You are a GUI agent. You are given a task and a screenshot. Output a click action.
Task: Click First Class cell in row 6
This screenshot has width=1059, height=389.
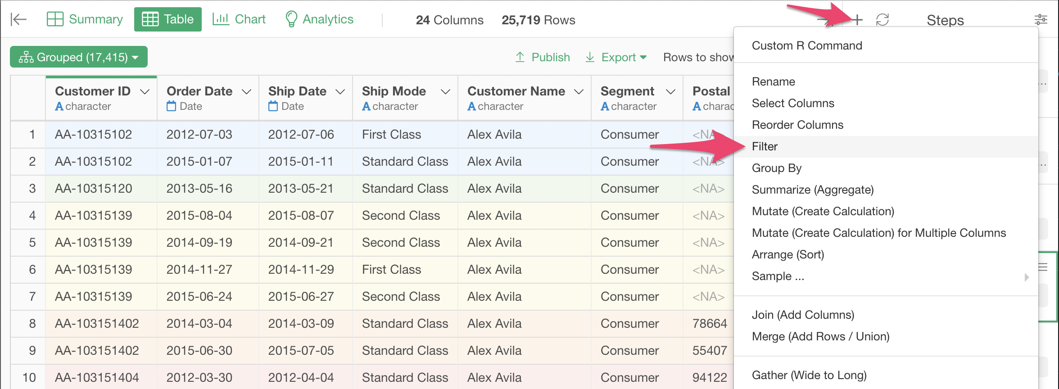tap(405, 270)
